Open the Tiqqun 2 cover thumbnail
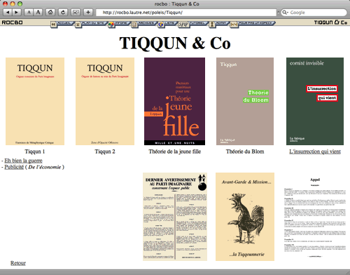 pos(105,101)
